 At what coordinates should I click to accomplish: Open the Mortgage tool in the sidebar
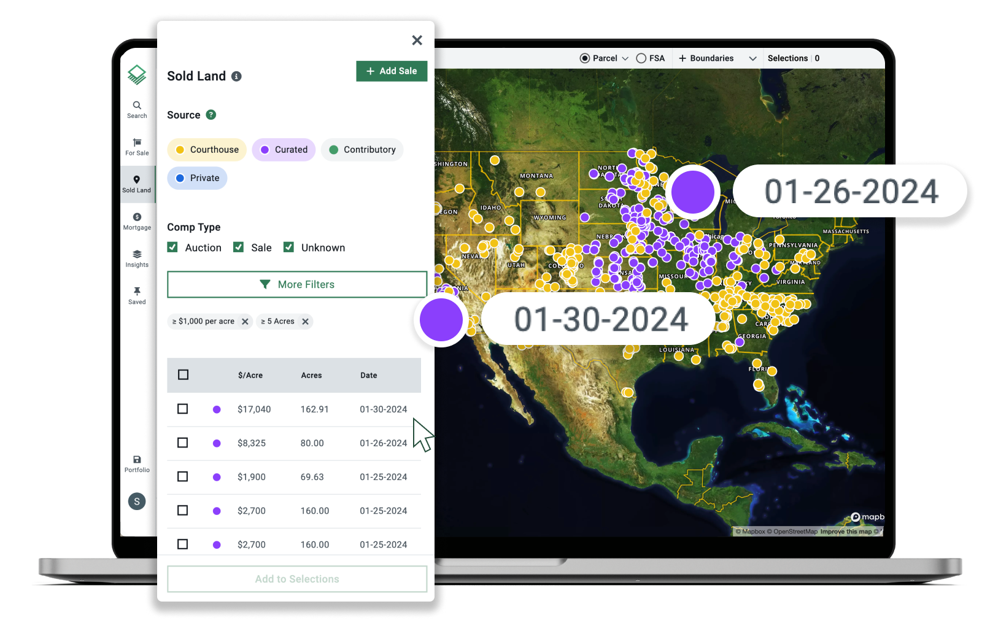pos(137,221)
